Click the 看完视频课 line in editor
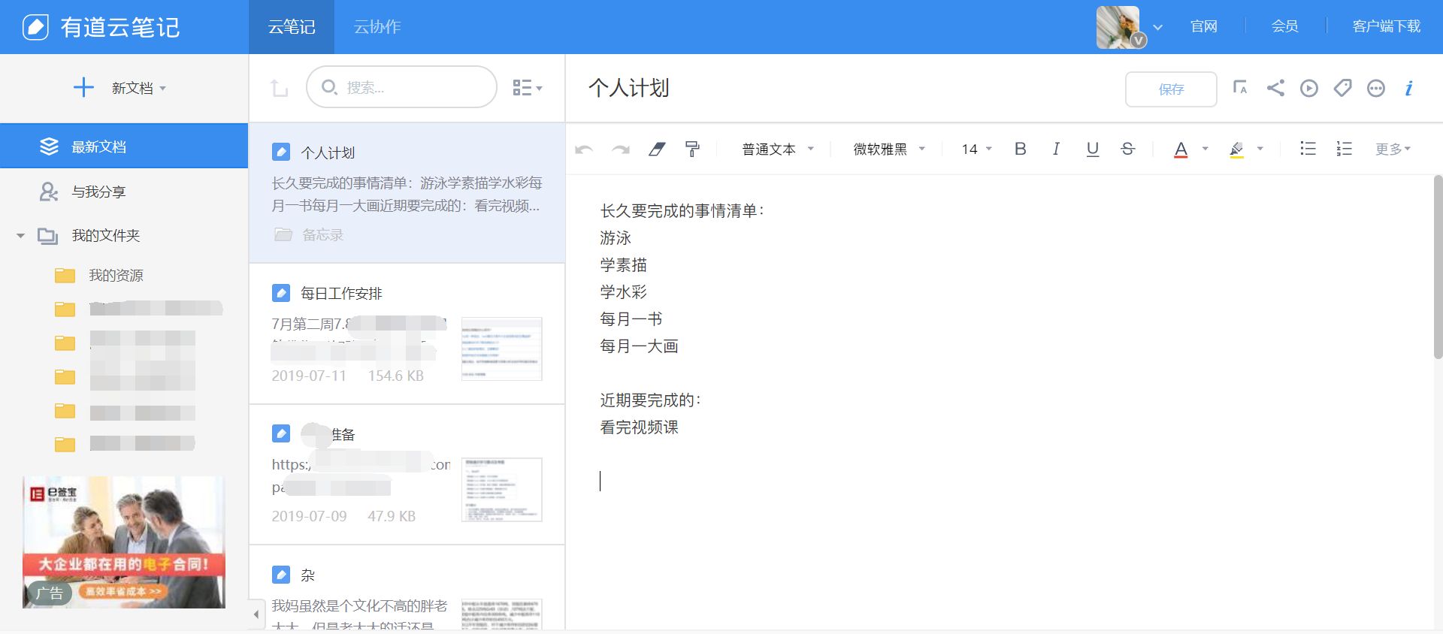Viewport: 1443px width, 634px height. tap(640, 427)
